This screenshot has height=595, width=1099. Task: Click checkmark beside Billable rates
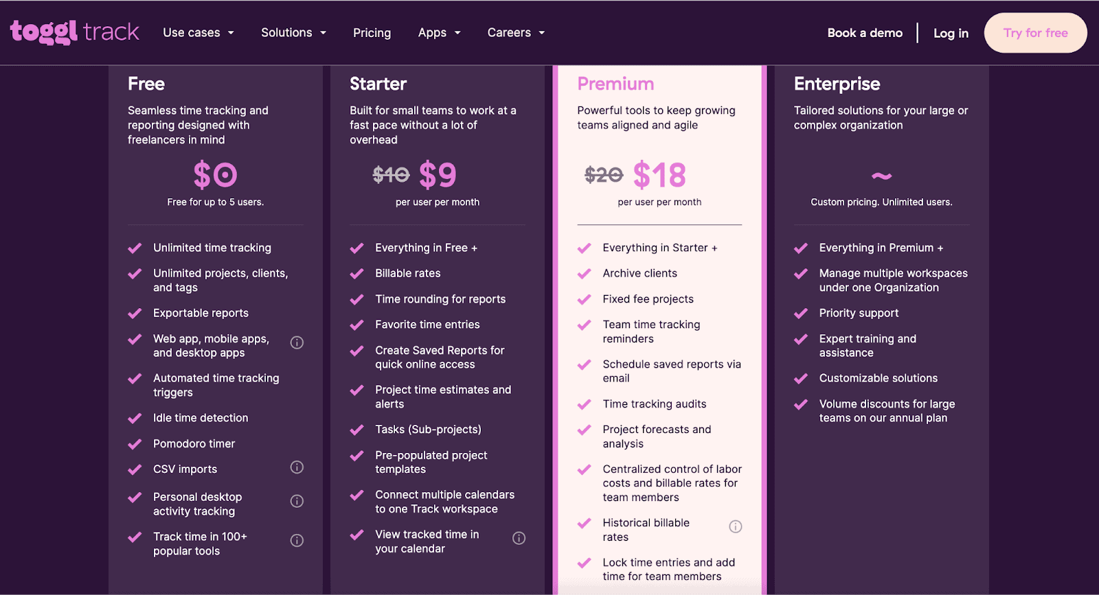[357, 274]
